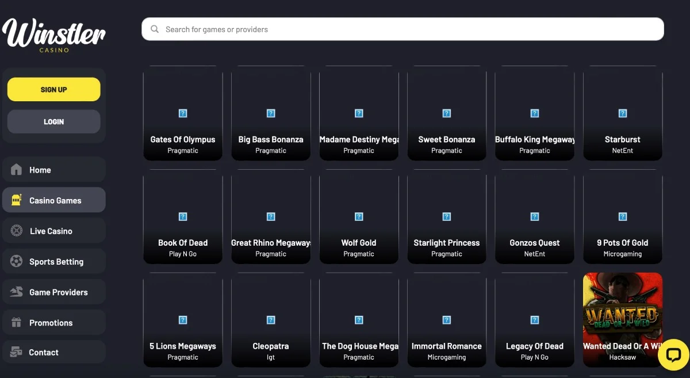The width and height of the screenshot is (690, 378).
Task: Click the Game Providers icon
Action: tap(17, 292)
